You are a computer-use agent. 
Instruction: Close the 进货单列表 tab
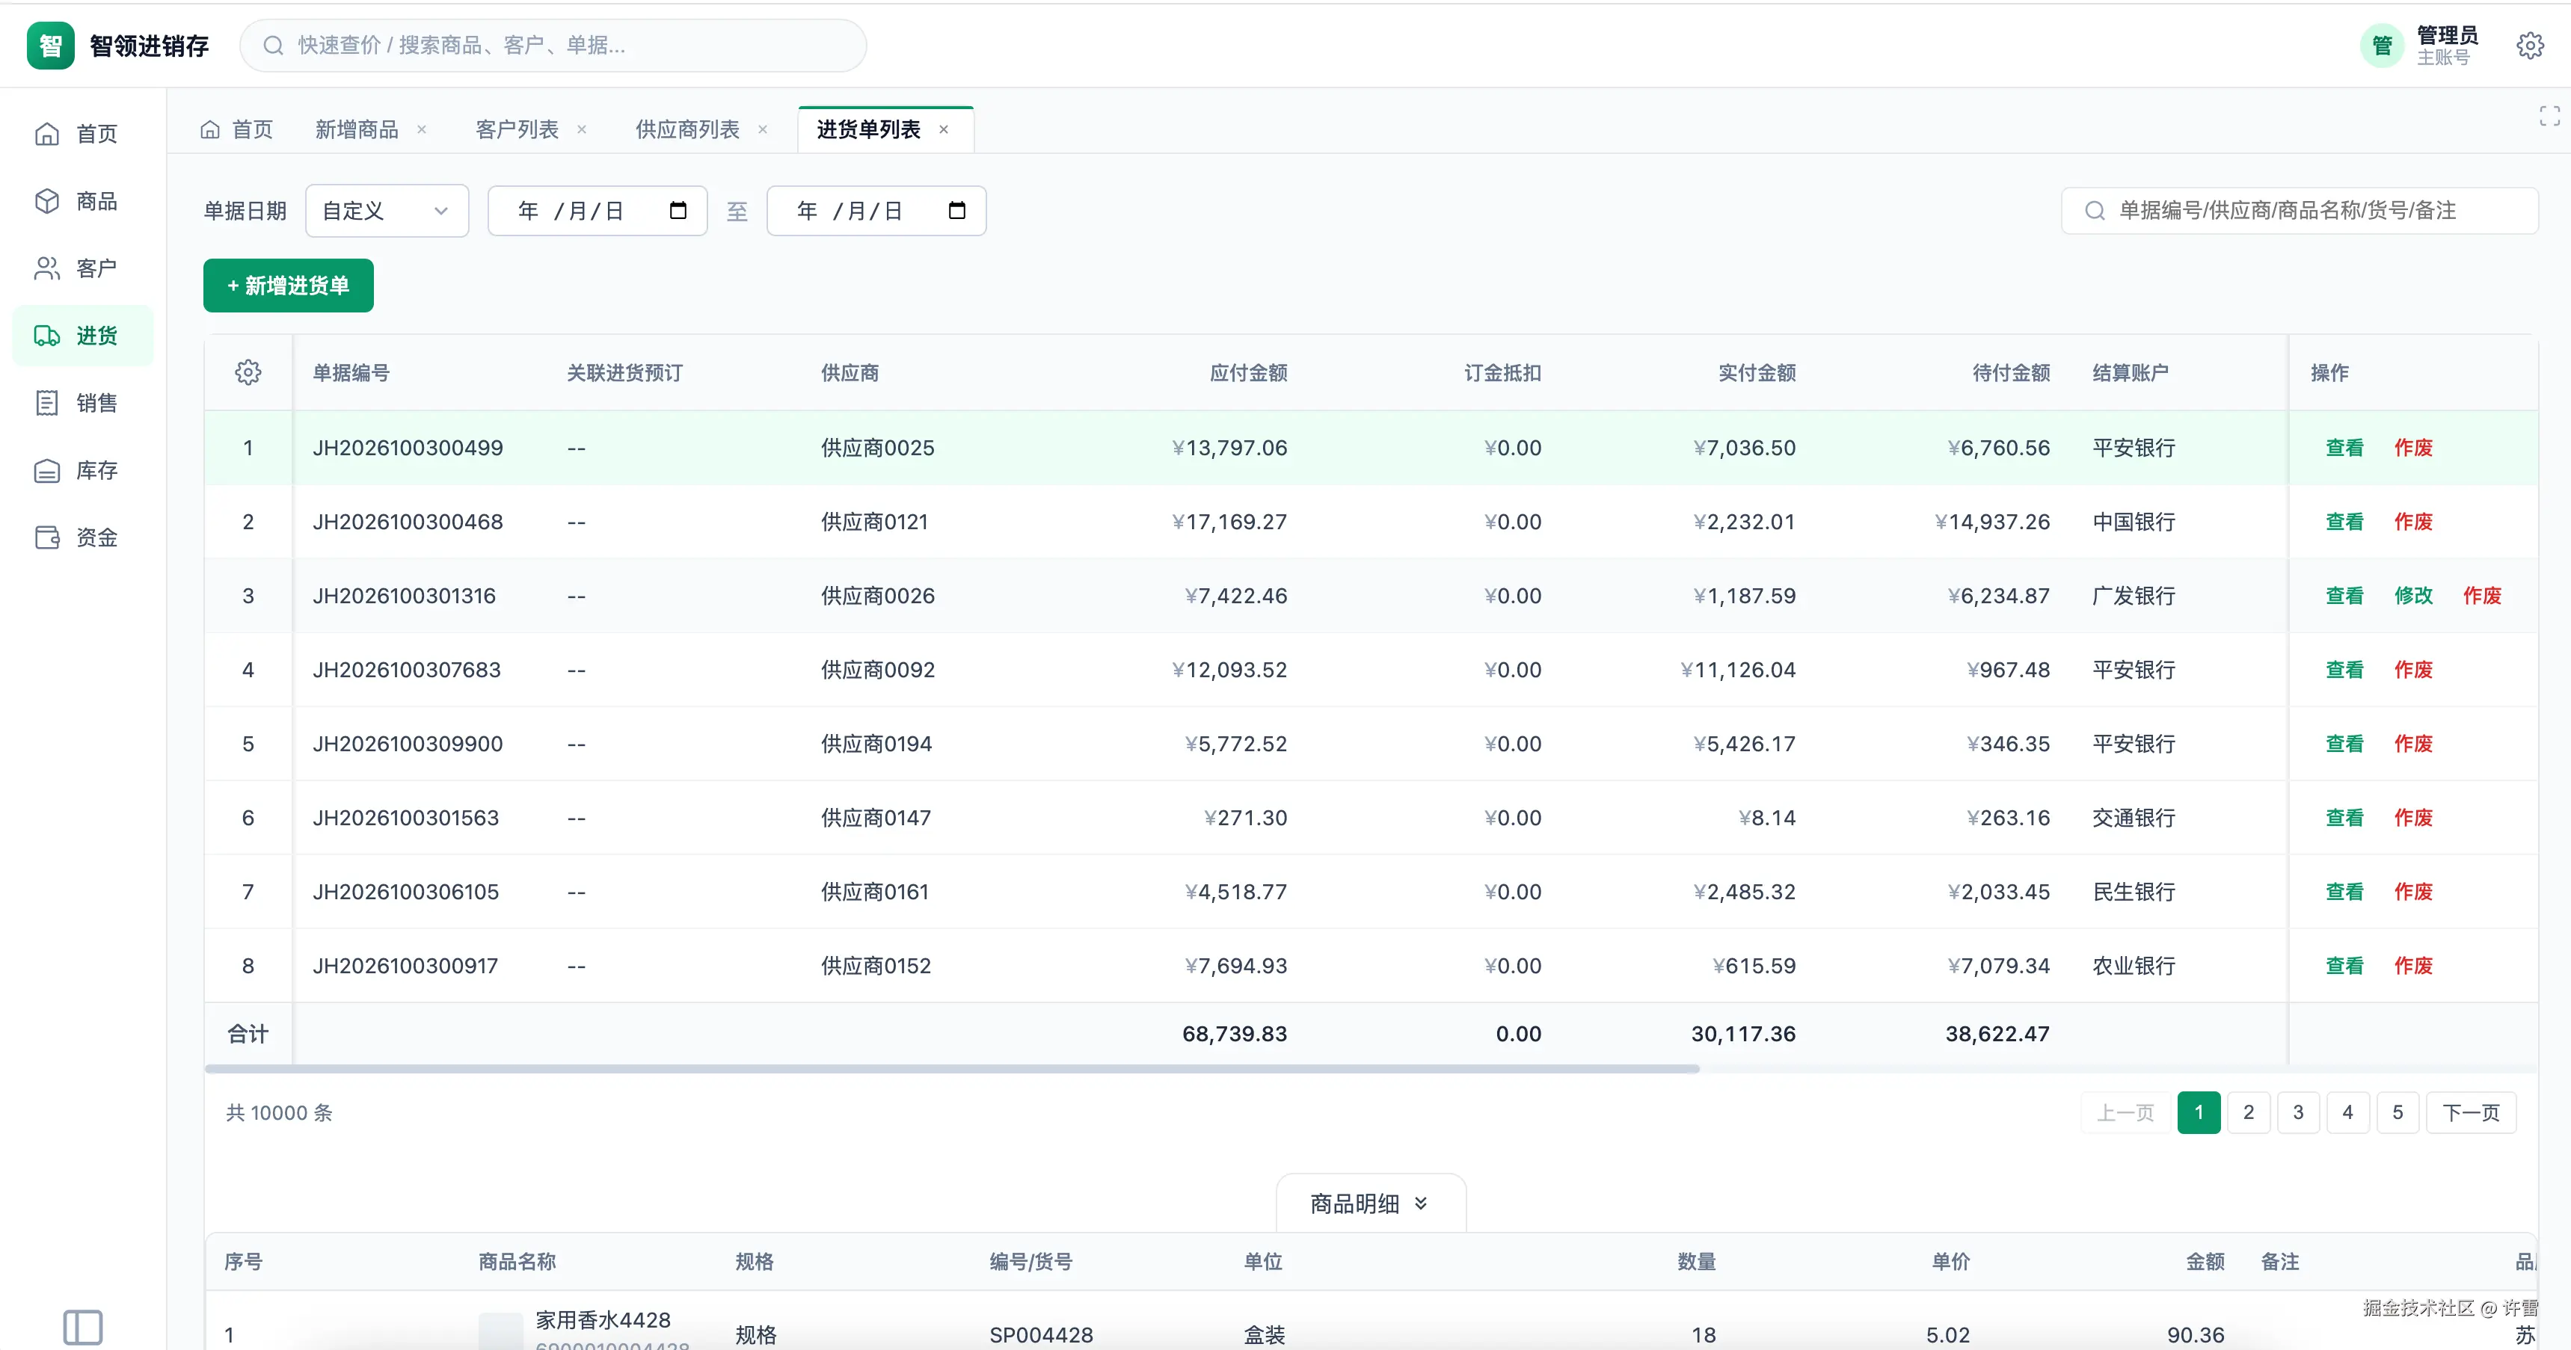(943, 130)
